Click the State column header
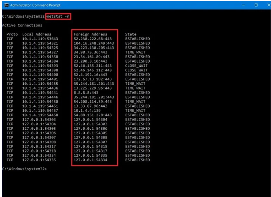Image resolution: width=271 pixels, height=197 pixels. [x=131, y=34]
